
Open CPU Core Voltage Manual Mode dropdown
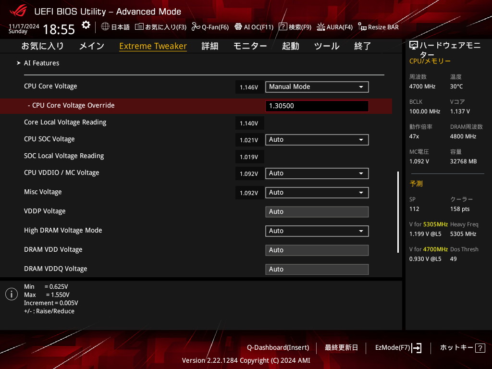pyautogui.click(x=317, y=87)
